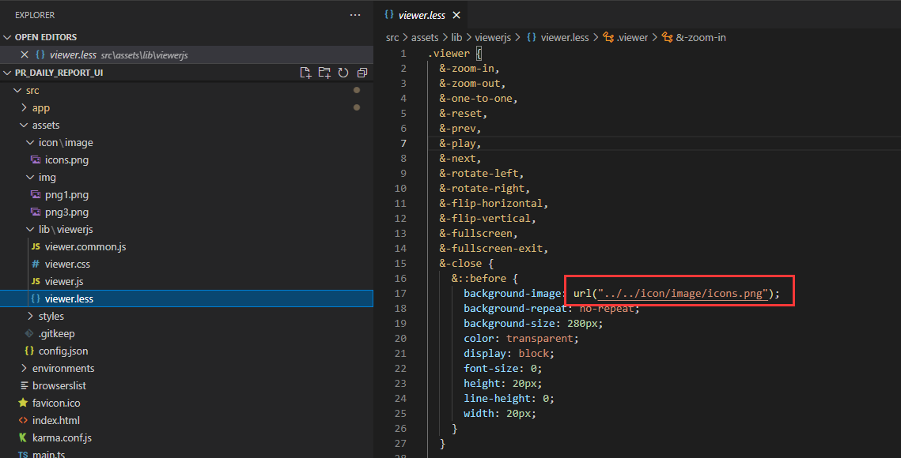Click the &-flip-horizontal selector line

(494, 203)
